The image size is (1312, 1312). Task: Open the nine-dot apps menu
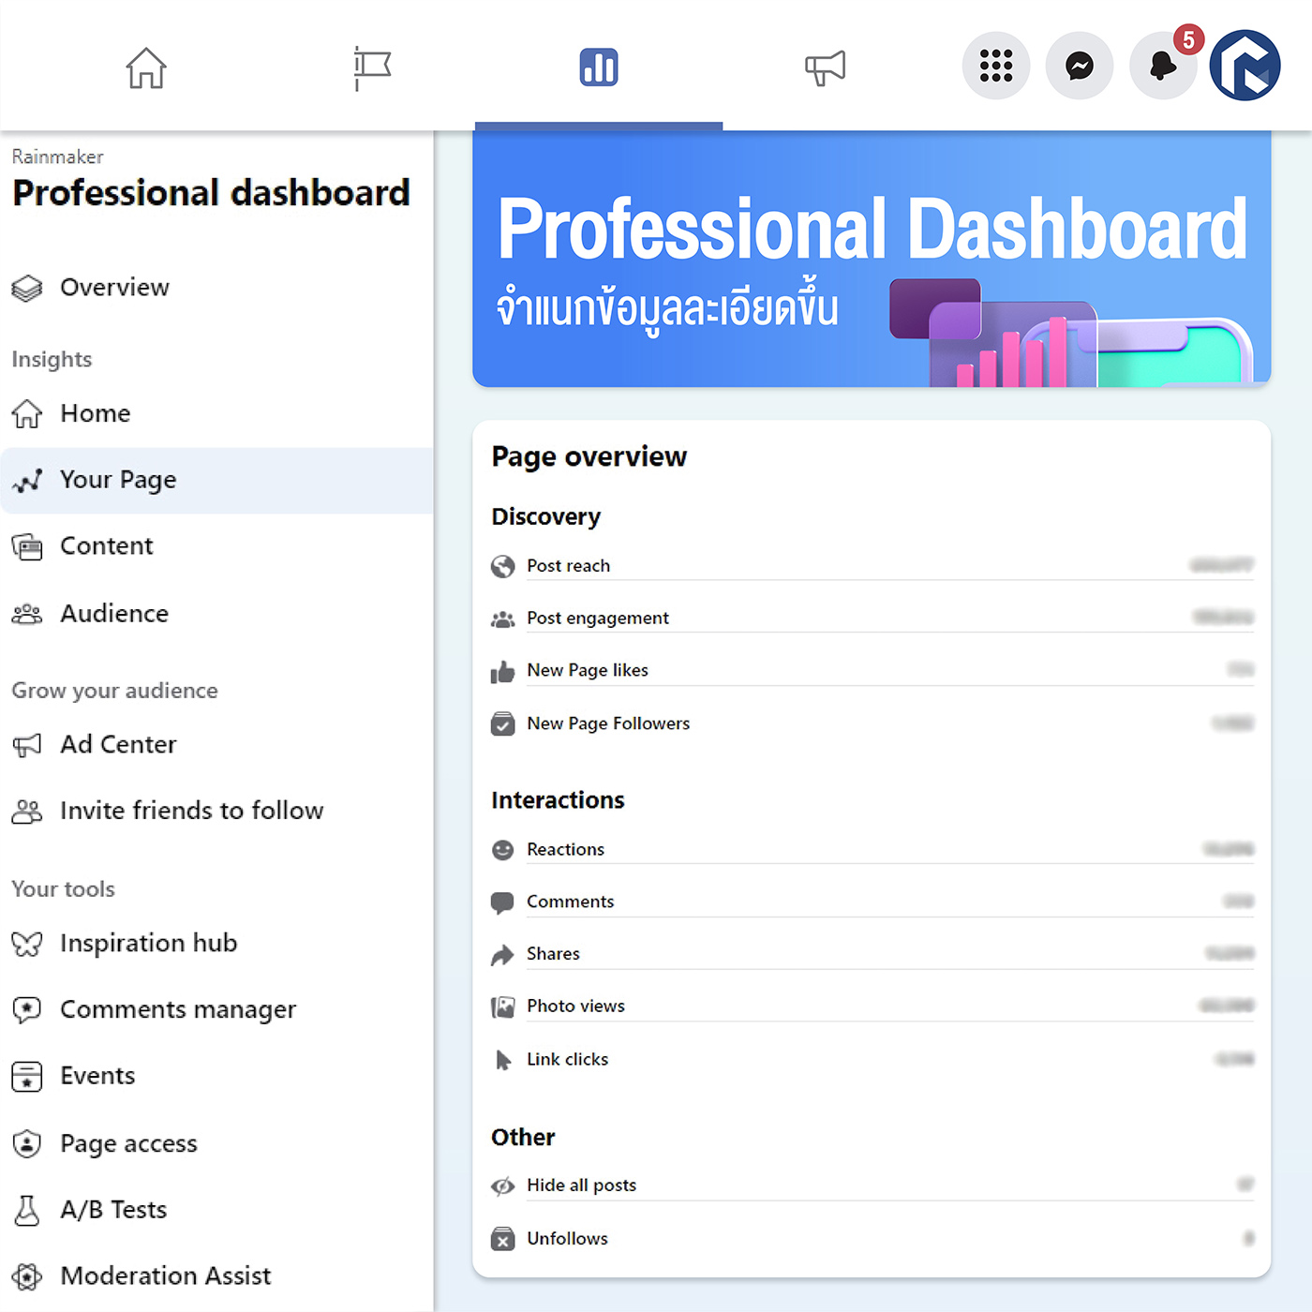(x=995, y=66)
